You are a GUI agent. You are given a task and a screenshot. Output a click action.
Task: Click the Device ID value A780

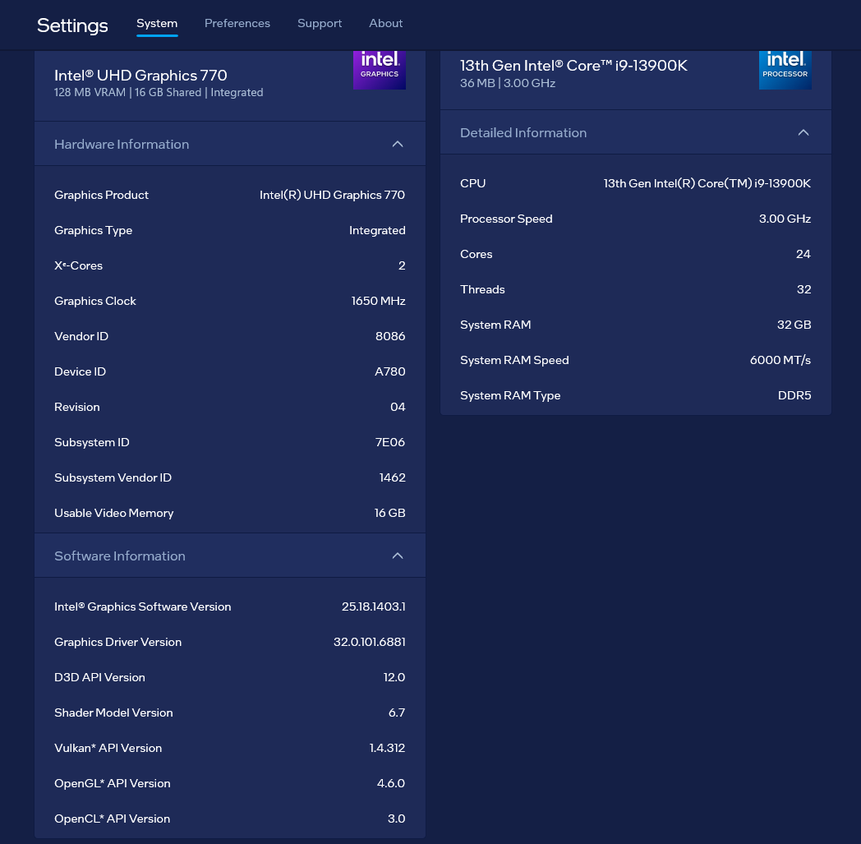coord(390,371)
